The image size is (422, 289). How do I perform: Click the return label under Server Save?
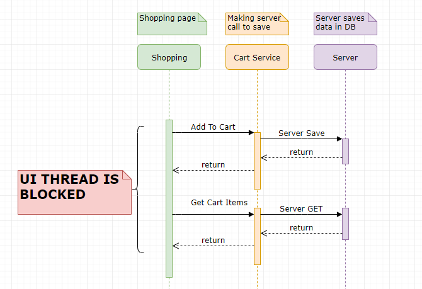(301, 152)
